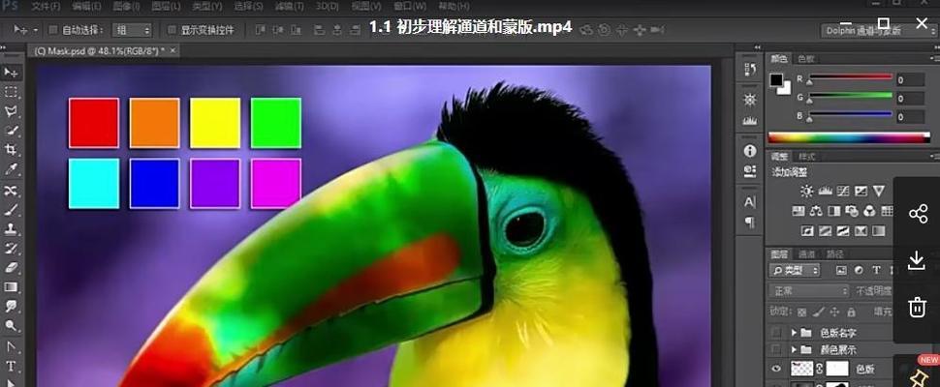Select the Brush tool
This screenshot has height=387, width=940.
coord(11,210)
